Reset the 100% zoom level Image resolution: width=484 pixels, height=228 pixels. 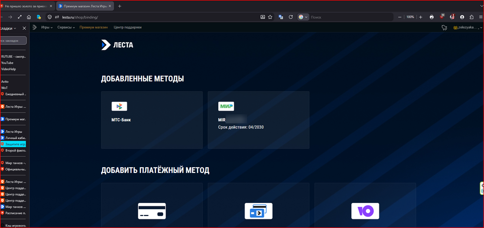pyautogui.click(x=410, y=17)
